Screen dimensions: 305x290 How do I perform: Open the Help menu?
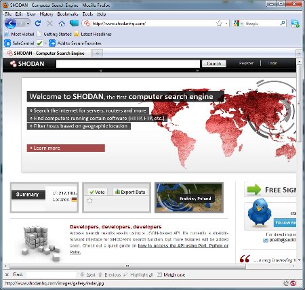tap(102, 14)
